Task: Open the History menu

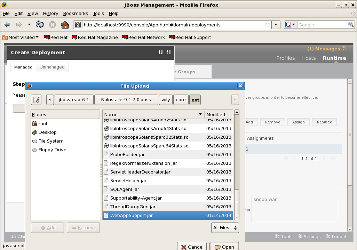Action: pyautogui.click(x=50, y=14)
